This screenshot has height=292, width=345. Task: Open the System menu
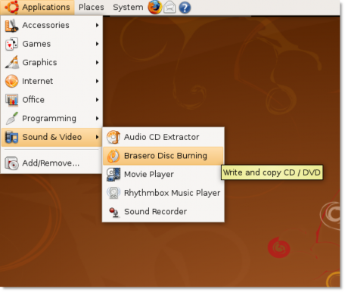click(128, 7)
